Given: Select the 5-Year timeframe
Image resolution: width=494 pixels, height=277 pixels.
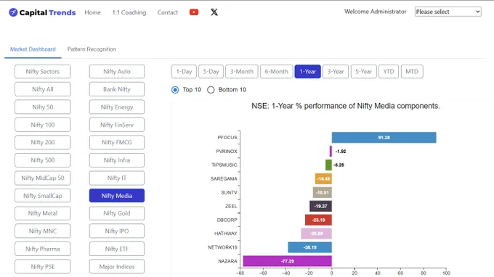Looking at the screenshot, I should pyautogui.click(x=363, y=72).
